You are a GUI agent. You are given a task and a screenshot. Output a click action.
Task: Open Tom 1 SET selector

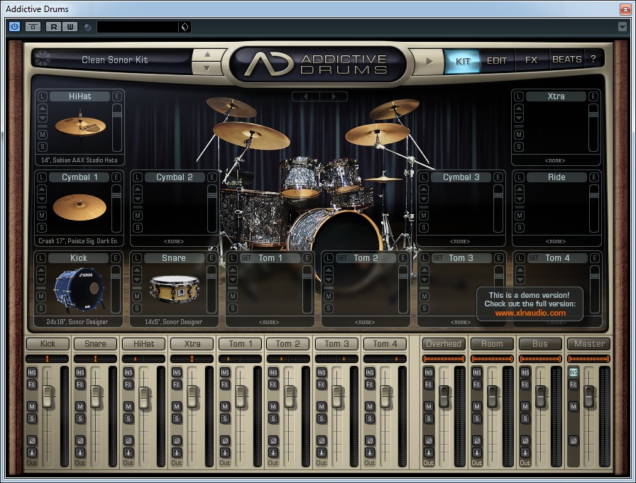pos(246,258)
